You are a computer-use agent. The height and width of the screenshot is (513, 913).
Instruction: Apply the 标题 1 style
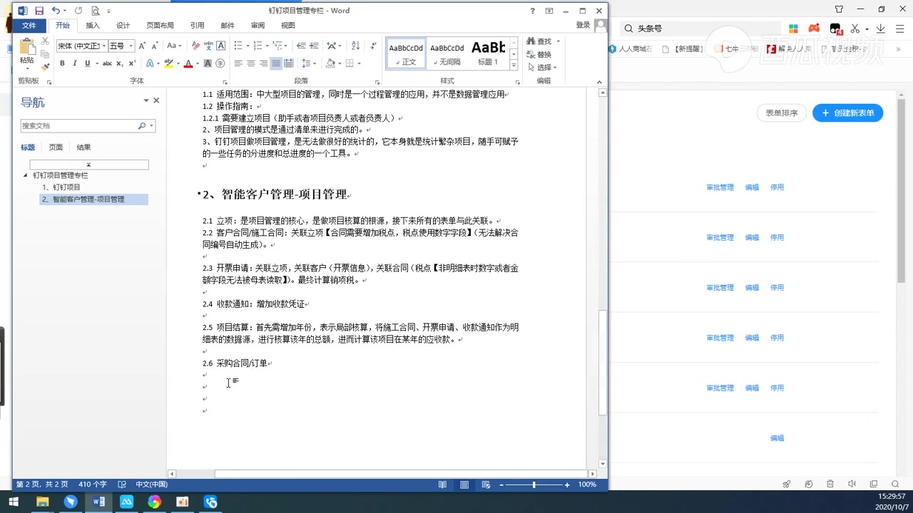(x=489, y=52)
